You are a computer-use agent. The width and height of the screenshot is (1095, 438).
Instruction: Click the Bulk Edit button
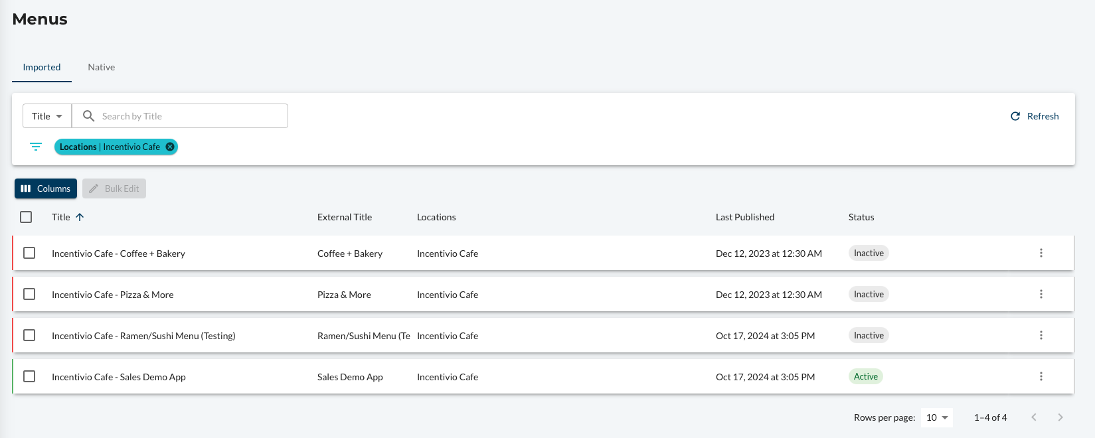(x=114, y=188)
